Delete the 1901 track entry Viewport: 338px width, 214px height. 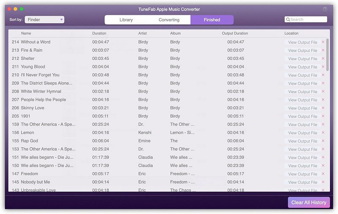click(x=323, y=116)
